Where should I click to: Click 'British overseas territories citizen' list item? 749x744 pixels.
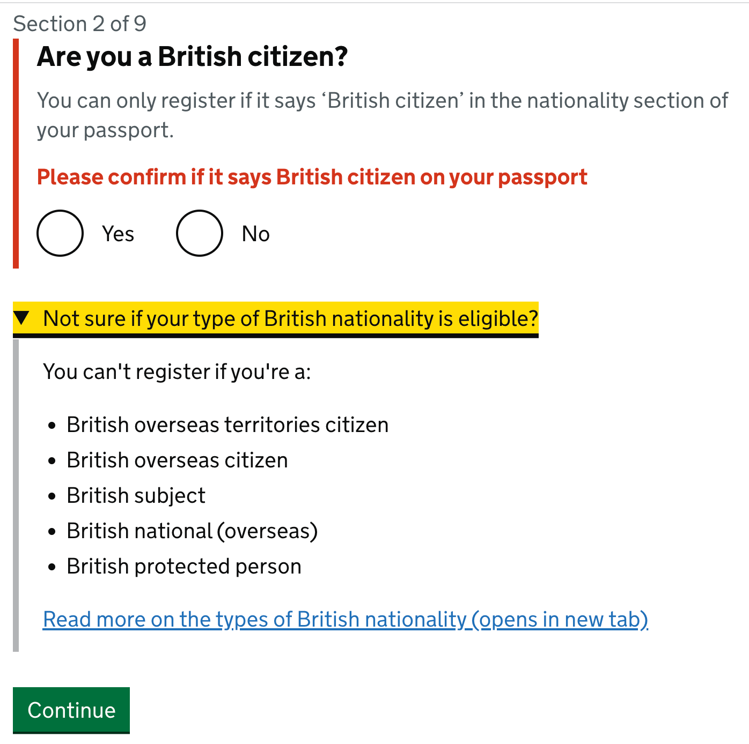pos(227,425)
